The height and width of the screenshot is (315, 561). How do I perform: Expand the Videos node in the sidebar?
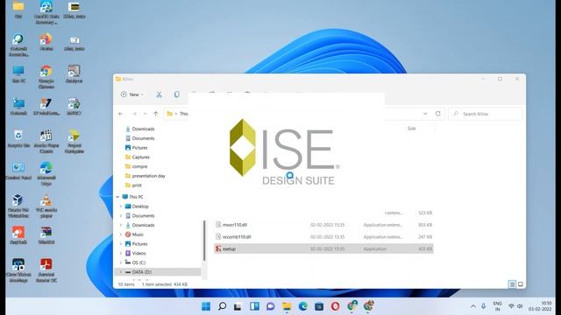(x=121, y=253)
